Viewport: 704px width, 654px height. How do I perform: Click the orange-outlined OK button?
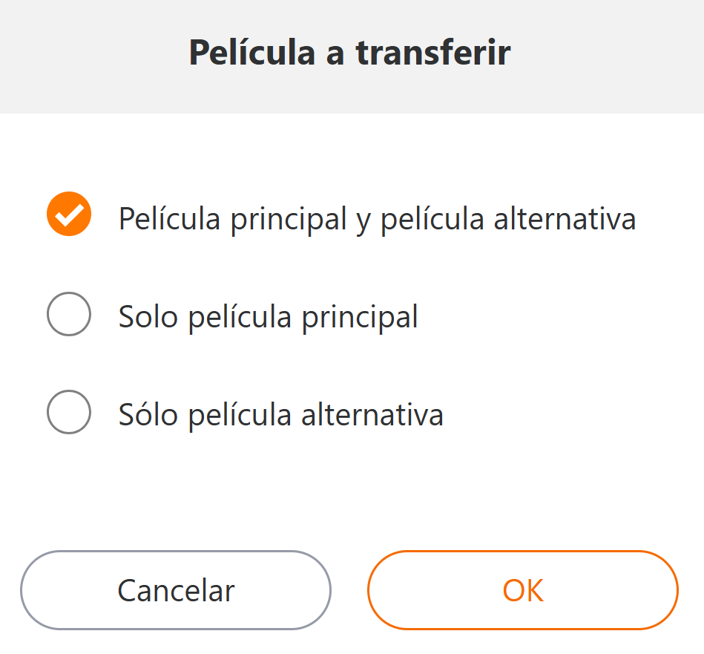coord(522,590)
